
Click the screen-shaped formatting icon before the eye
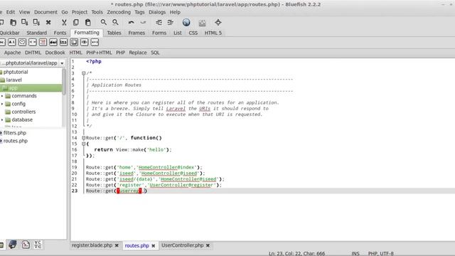coord(74,43)
